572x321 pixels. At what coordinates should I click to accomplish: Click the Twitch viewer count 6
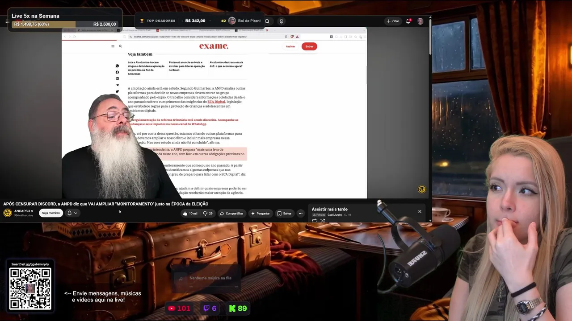(210, 309)
